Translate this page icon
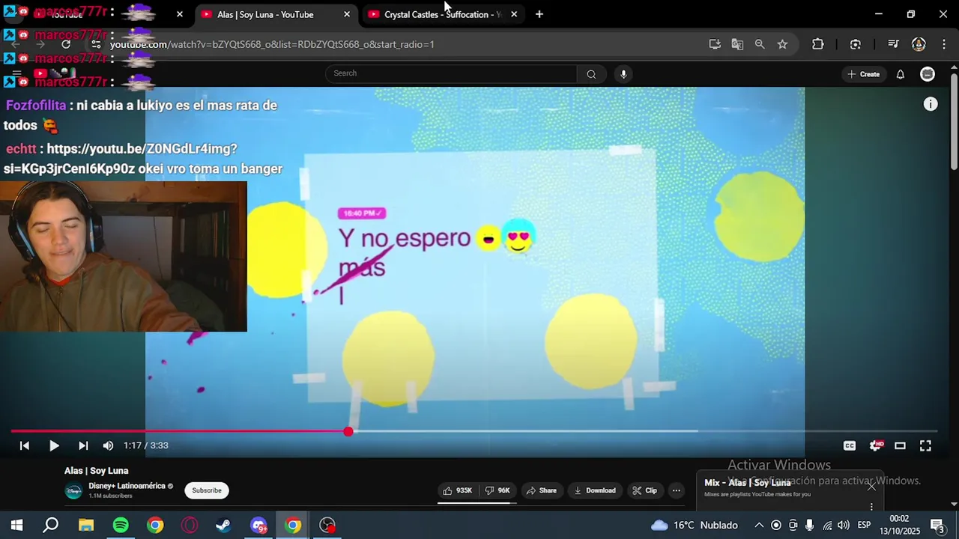959x539 pixels. tap(737, 44)
